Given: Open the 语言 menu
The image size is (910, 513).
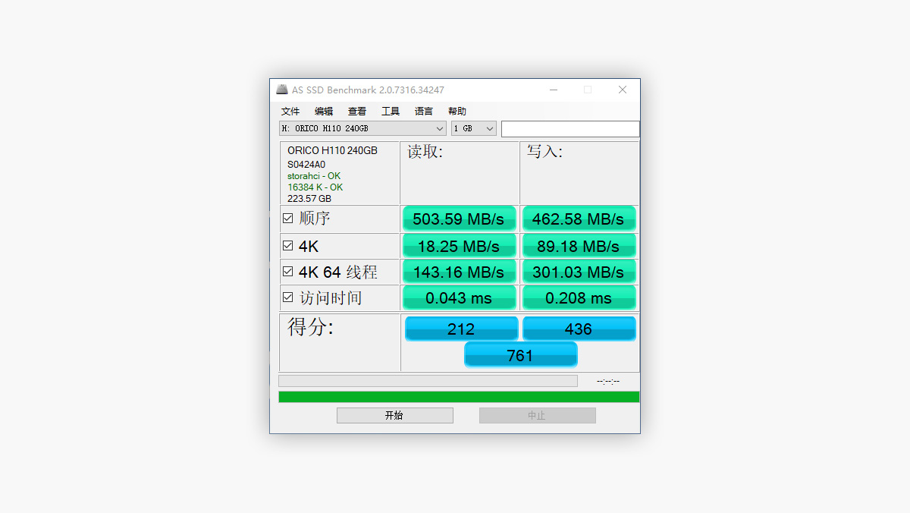Looking at the screenshot, I should coord(424,111).
